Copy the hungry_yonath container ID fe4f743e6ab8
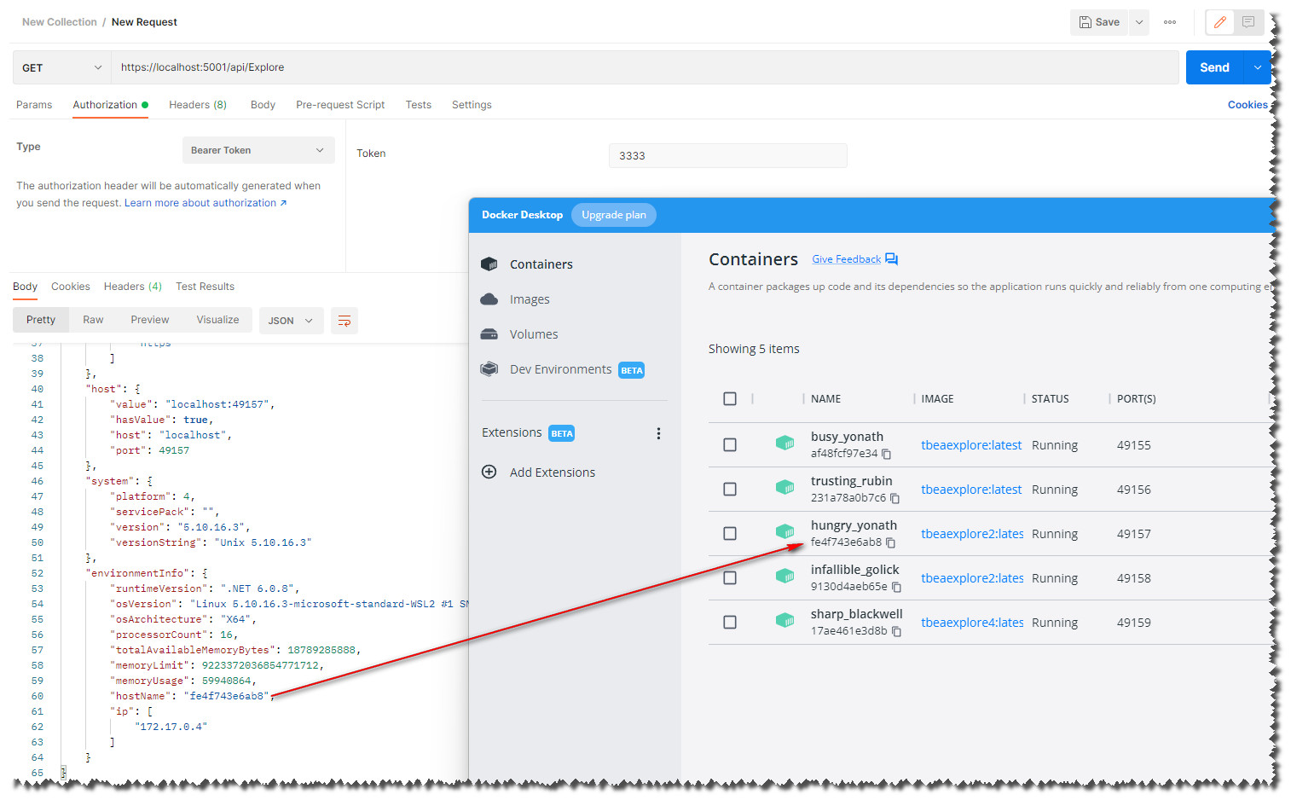Image resolution: width=1291 pixels, height=800 pixels. pos(891,543)
